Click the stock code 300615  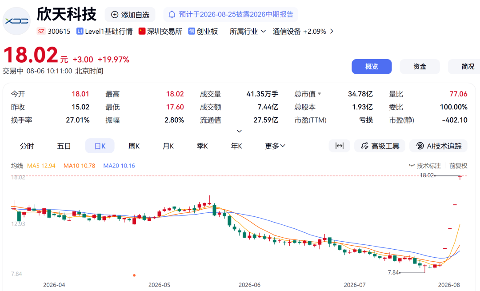59,32
